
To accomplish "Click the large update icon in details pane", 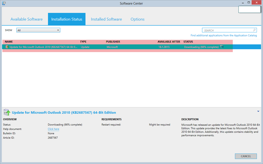I will [x=7, y=112].
